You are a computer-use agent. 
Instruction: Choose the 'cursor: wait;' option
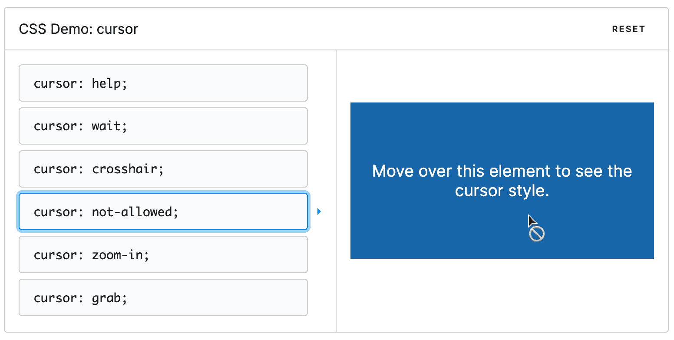point(163,126)
